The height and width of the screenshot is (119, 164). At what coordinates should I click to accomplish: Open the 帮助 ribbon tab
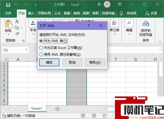96,13
